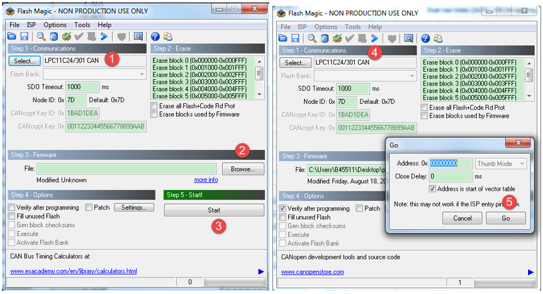This screenshot has height=294, width=543.
Task: Select Erase block 0 row in left window
Action: [x=199, y=60]
